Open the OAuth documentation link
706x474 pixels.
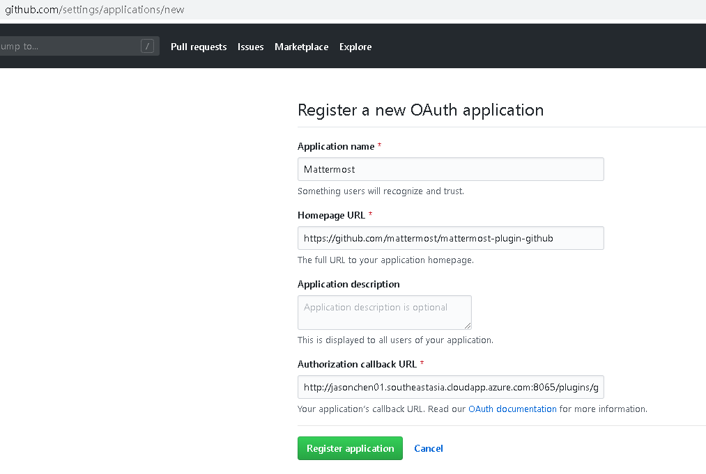click(x=512, y=409)
